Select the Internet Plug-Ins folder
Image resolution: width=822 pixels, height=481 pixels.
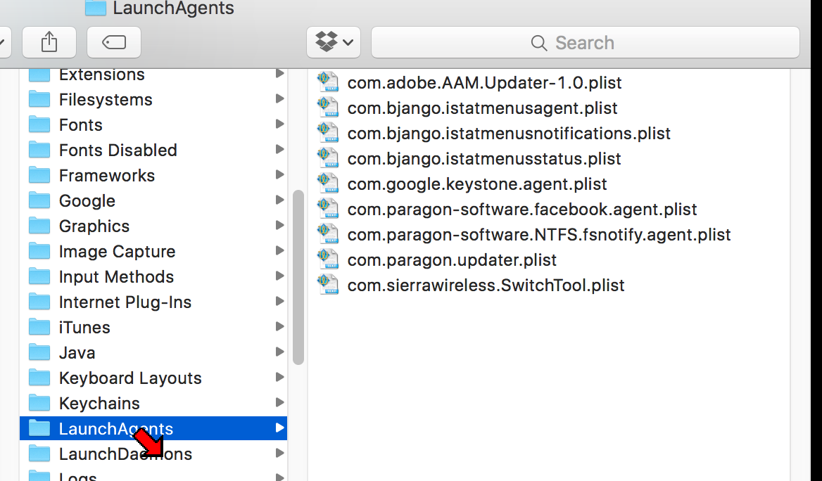click(x=125, y=302)
